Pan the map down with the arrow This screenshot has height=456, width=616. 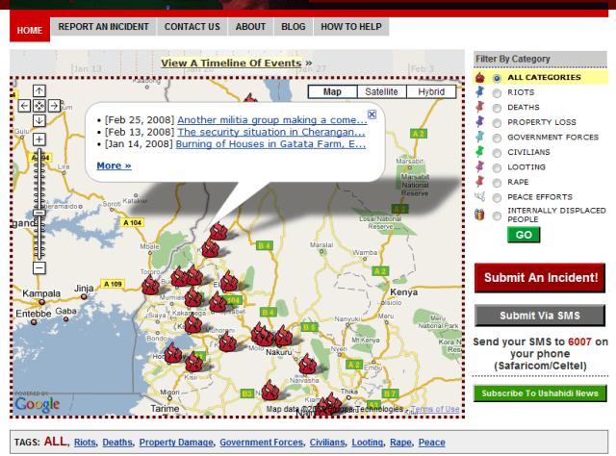[39, 120]
